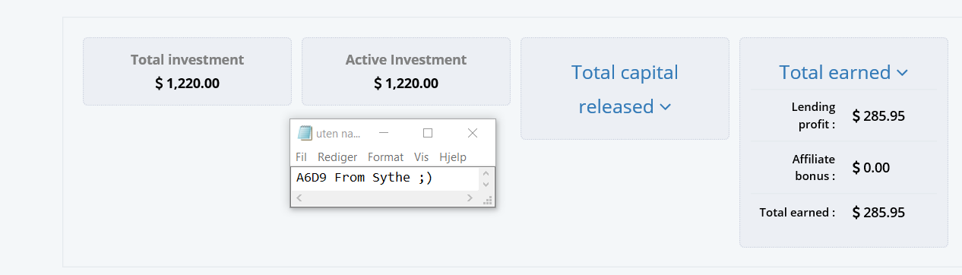The width and height of the screenshot is (962, 275).
Task: Click the Notepad resize grip corner
Action: pos(488,199)
